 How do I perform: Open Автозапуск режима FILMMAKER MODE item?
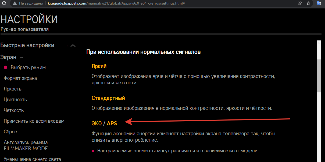click(26, 145)
